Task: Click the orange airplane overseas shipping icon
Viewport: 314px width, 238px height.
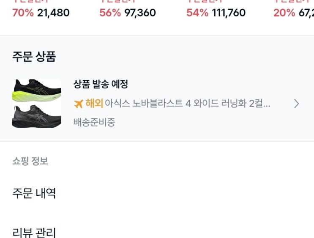Action: click(78, 104)
